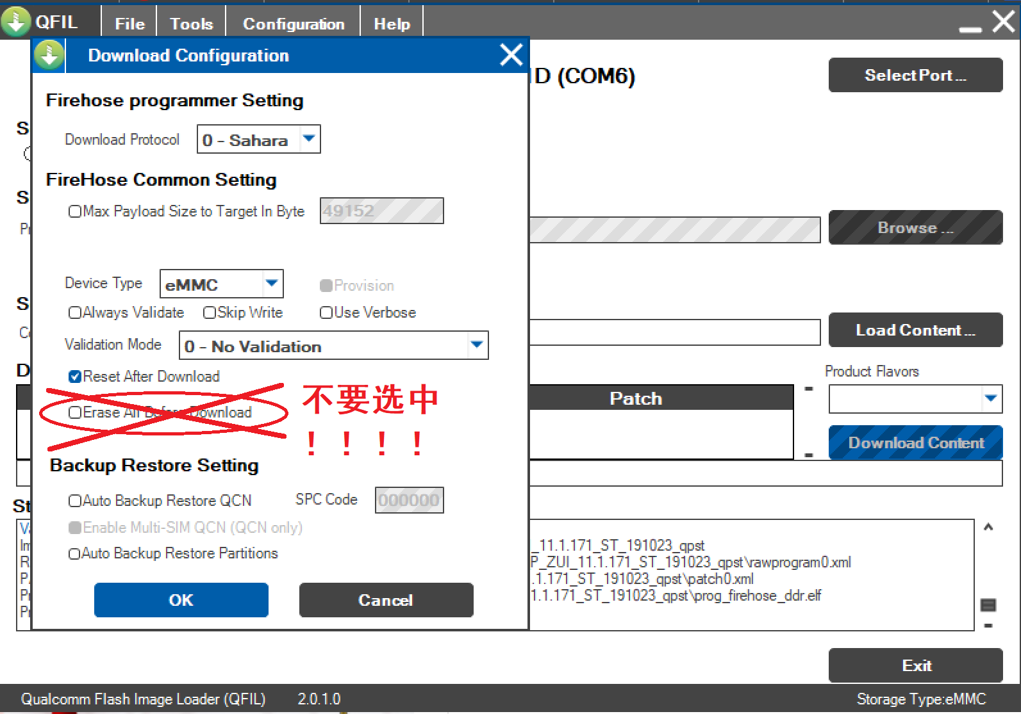
Task: Click the disabled Enable Multi-SIM QCN checkbox
Action: tap(75, 528)
